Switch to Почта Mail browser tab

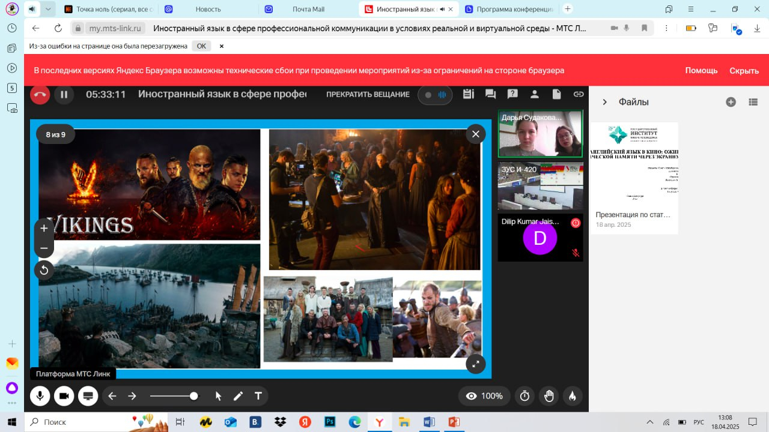coord(308,9)
